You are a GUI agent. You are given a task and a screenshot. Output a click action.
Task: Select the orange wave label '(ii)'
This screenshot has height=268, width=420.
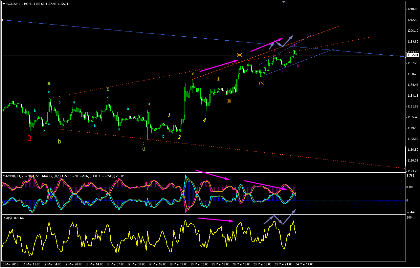click(x=229, y=101)
